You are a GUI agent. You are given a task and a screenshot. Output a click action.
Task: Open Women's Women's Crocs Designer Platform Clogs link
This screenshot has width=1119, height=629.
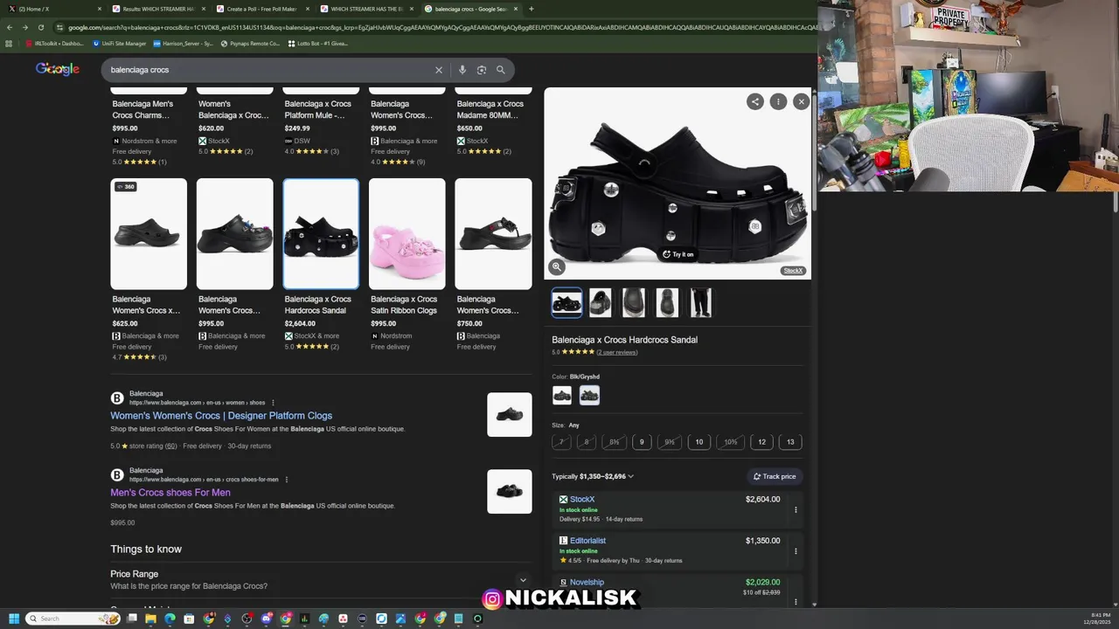(x=221, y=416)
